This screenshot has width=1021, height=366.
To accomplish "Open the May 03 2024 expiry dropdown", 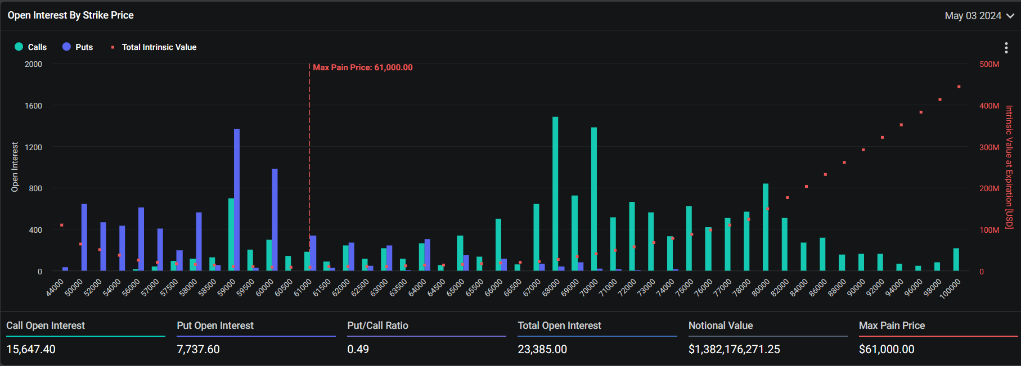I will click(x=973, y=16).
